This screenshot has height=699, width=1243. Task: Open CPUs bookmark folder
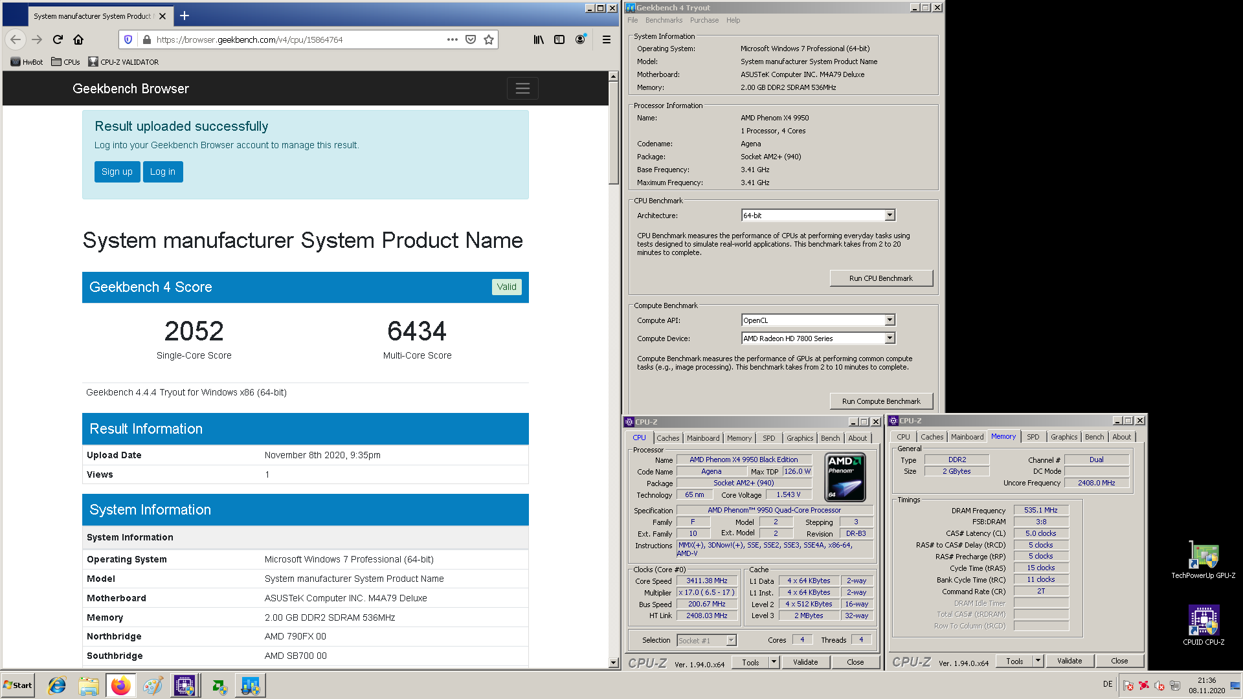pyautogui.click(x=65, y=62)
